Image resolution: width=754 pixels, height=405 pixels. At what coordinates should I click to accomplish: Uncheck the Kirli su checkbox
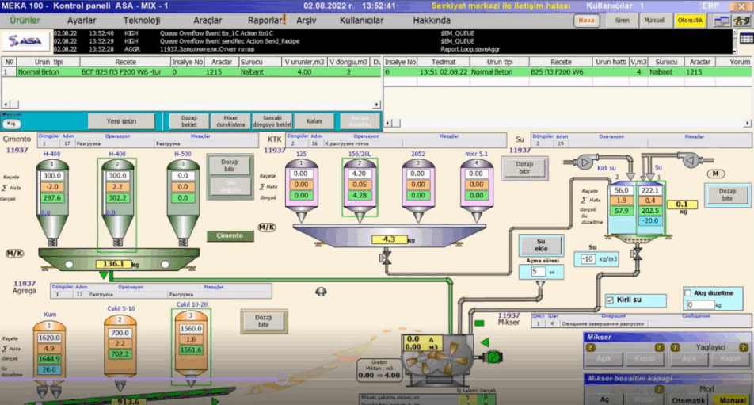tap(609, 300)
